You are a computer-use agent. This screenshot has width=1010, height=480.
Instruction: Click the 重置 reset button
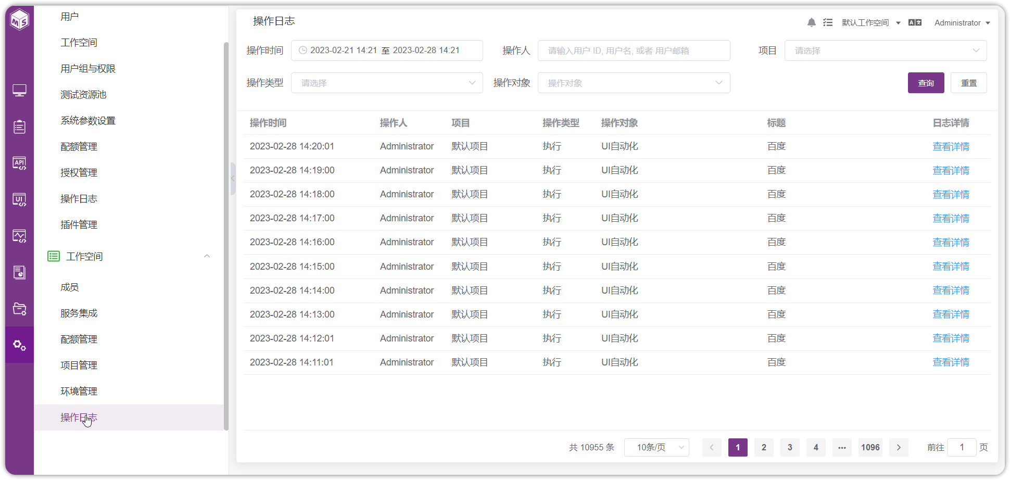tap(968, 83)
